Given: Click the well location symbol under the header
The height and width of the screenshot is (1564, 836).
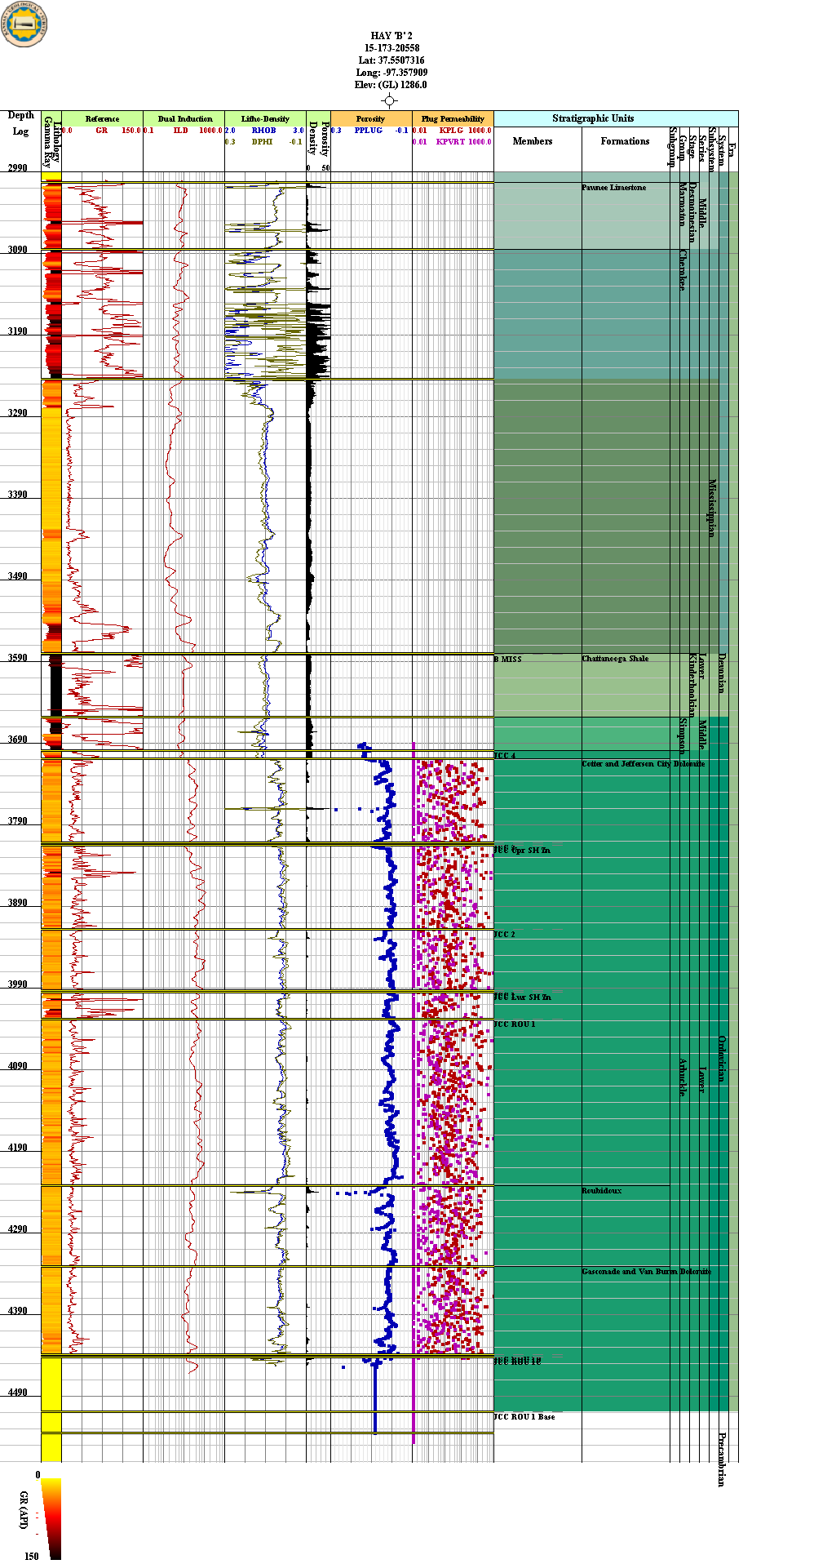Looking at the screenshot, I should (390, 100).
